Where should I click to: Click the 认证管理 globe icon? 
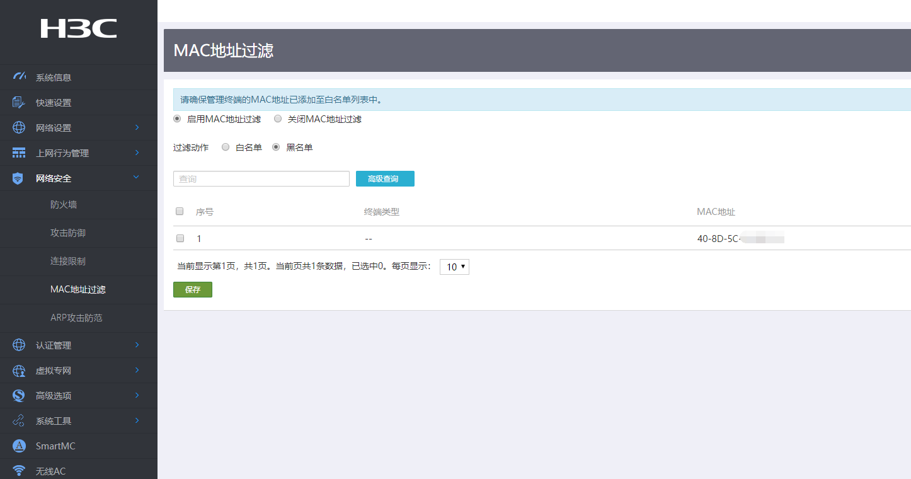19,345
